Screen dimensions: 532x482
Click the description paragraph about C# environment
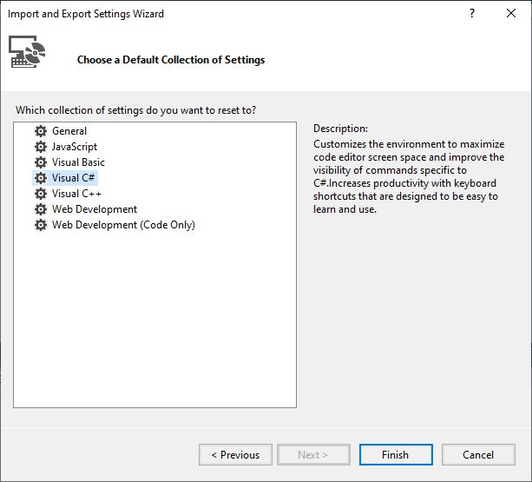(x=409, y=176)
